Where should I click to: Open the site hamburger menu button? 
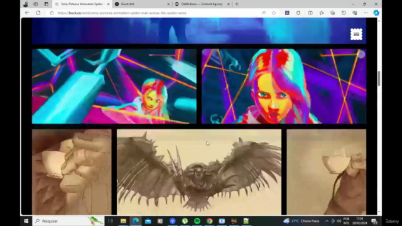point(356,34)
